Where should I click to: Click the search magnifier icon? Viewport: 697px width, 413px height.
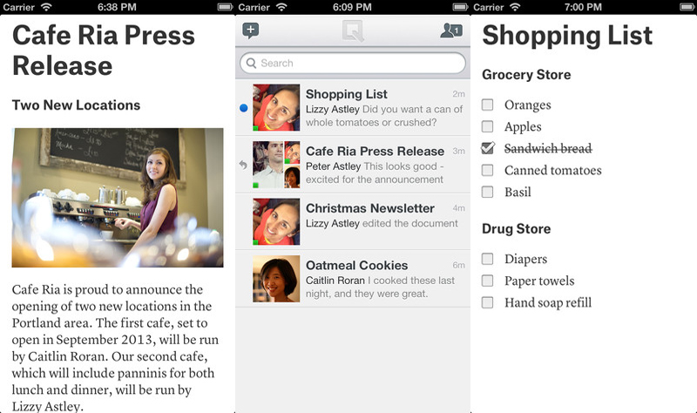coord(251,63)
